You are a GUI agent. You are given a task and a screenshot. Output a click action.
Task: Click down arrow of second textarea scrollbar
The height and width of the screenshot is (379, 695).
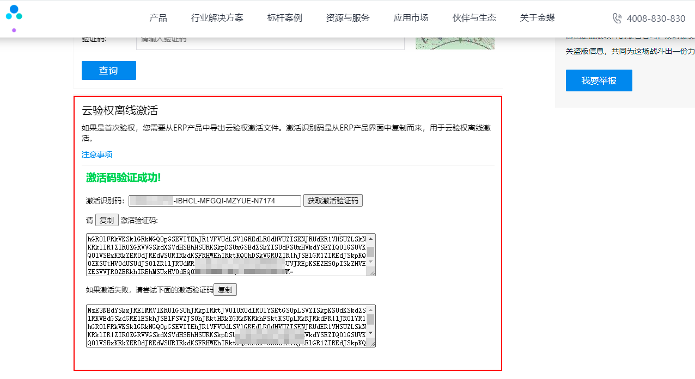(x=371, y=333)
